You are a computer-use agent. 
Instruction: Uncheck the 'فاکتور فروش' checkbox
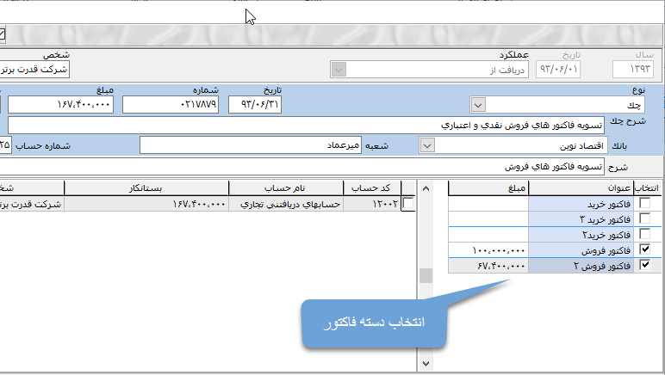(x=643, y=250)
